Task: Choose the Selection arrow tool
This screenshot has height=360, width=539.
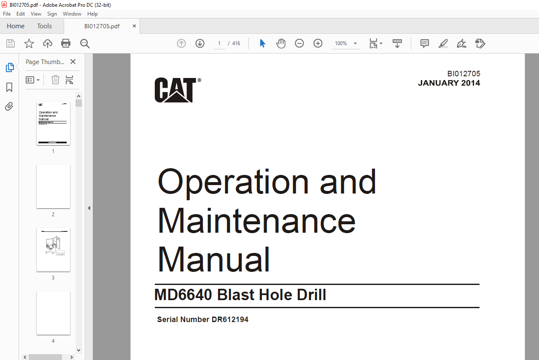Action: coord(262,43)
